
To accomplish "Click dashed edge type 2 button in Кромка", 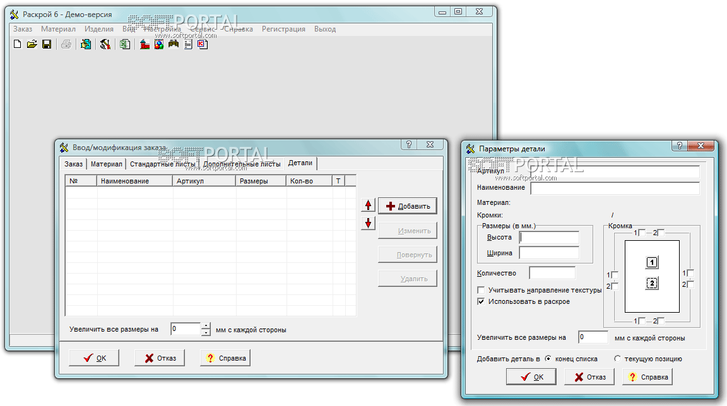I will point(652,283).
